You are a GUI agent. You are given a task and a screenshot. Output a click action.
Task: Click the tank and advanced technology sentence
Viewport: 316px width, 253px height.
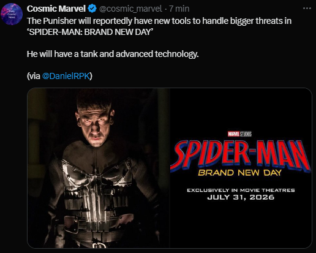click(x=113, y=54)
